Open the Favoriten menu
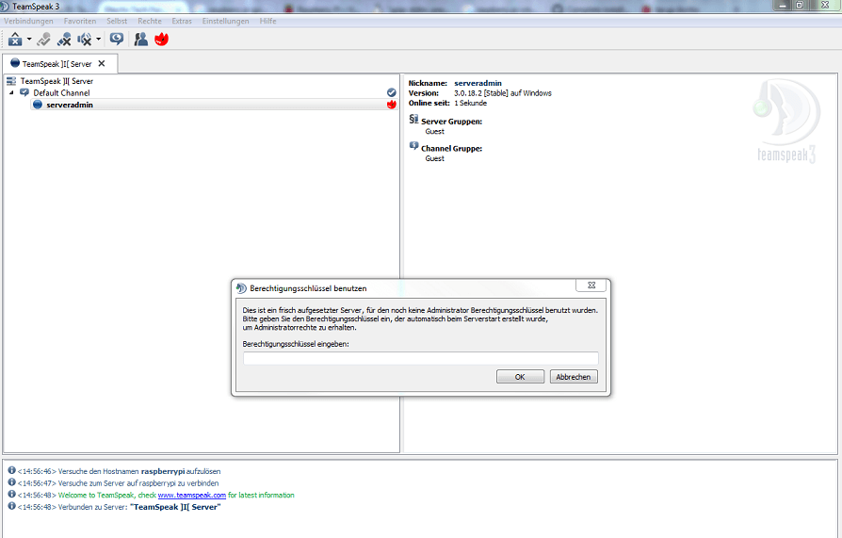Viewport: 842px width, 538px height. 80,21
